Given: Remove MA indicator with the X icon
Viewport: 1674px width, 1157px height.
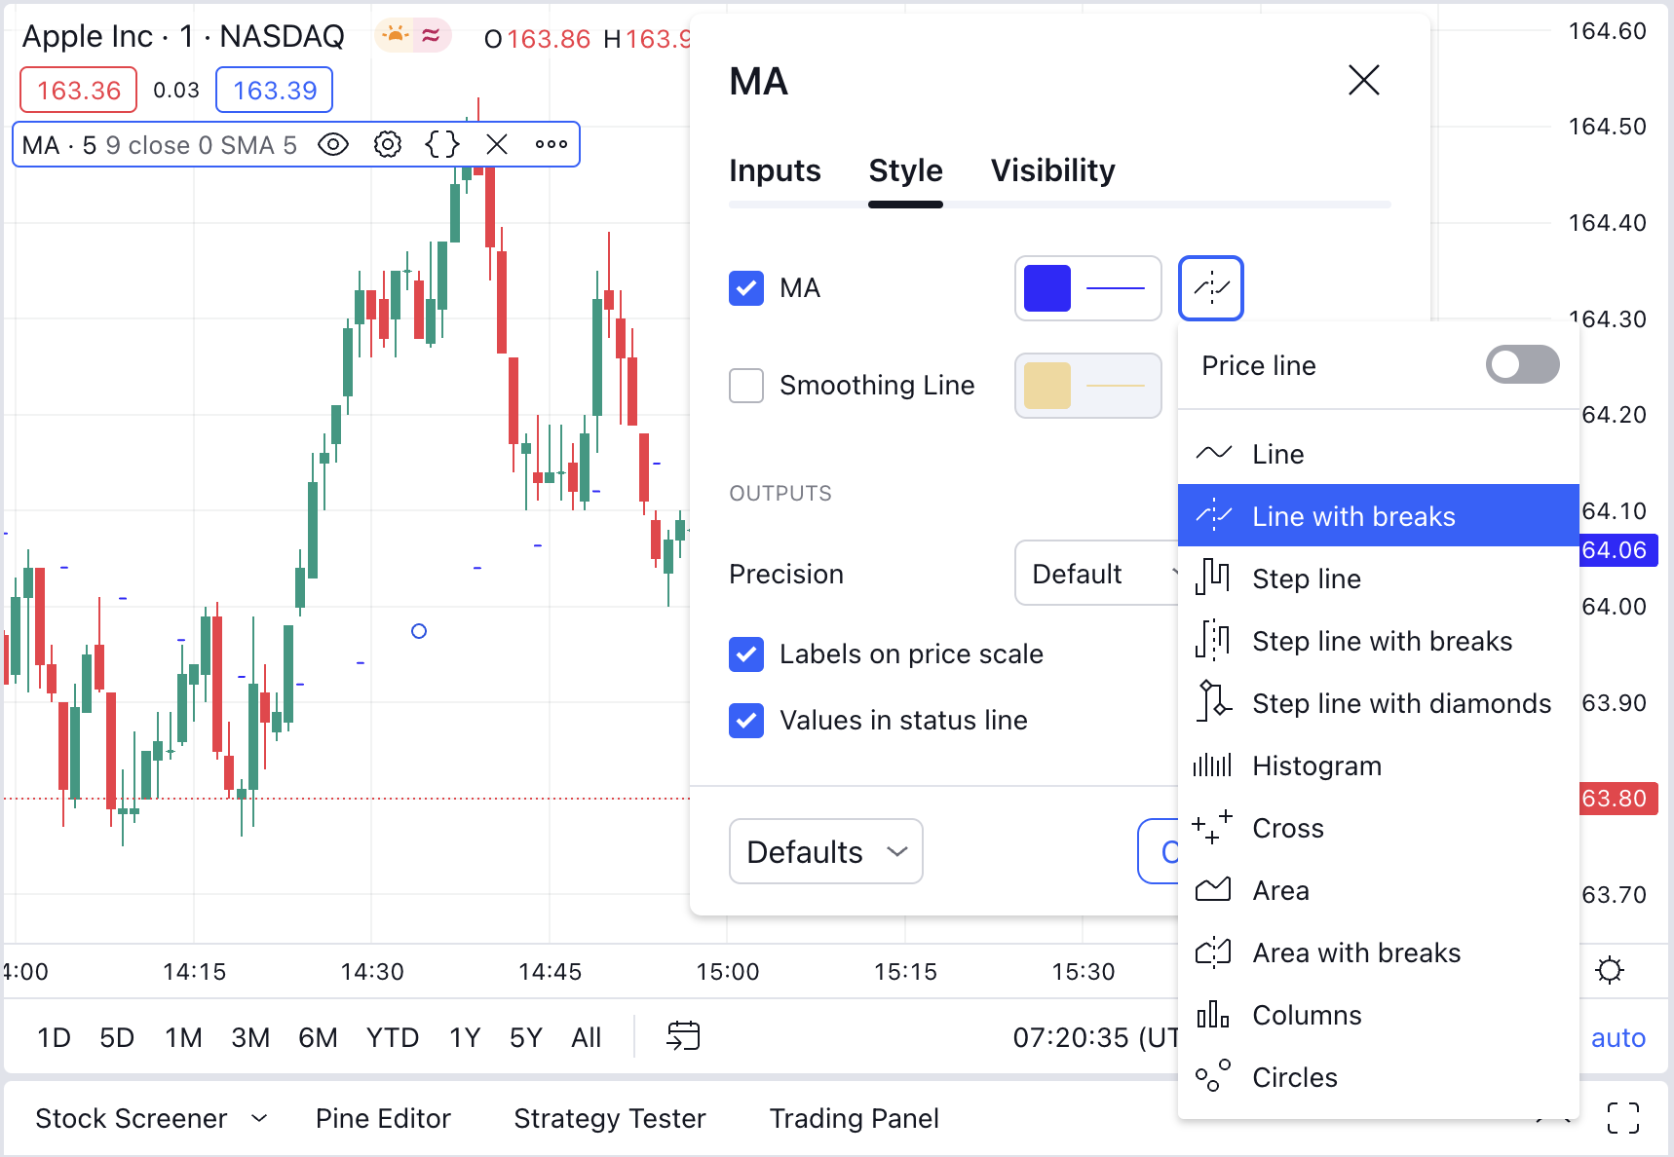Looking at the screenshot, I should [x=497, y=145].
